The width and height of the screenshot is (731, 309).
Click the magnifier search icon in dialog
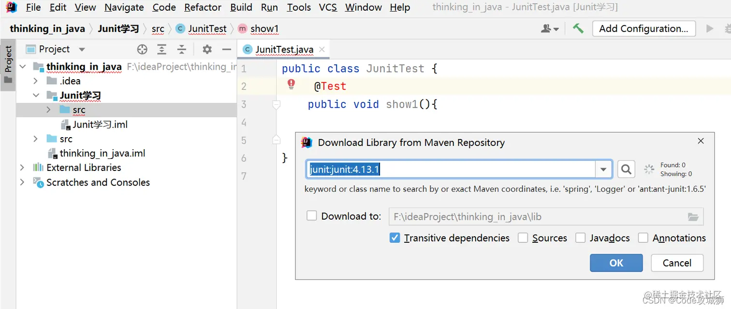point(626,169)
